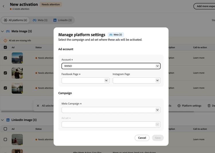Uncheck the first Meta ad row checkbox

(5, 58)
